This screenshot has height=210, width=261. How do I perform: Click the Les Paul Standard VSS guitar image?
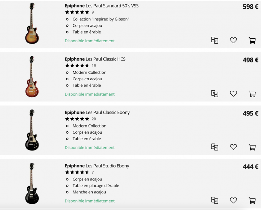tap(32, 23)
